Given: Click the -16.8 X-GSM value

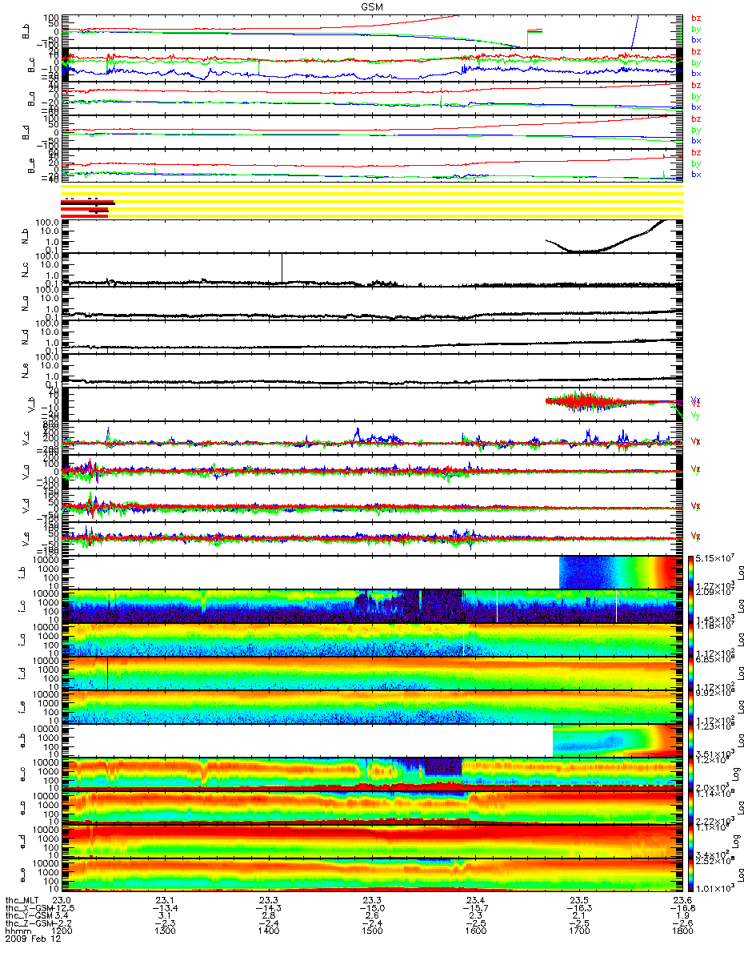Looking at the screenshot, I should [682, 909].
